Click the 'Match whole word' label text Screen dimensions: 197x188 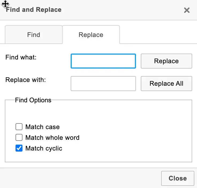[52, 138]
